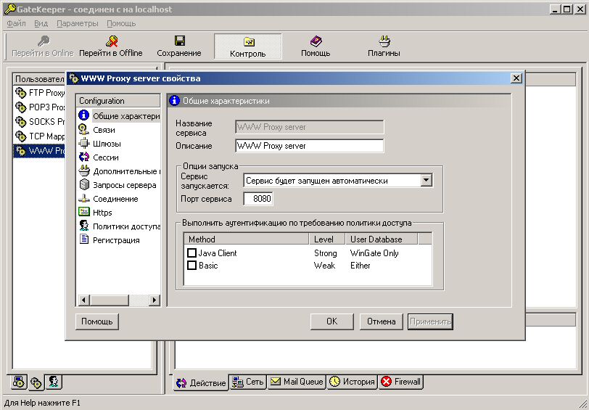Open Регистрация configuration item
The height and width of the screenshot is (410, 589).
pyautogui.click(x=109, y=240)
